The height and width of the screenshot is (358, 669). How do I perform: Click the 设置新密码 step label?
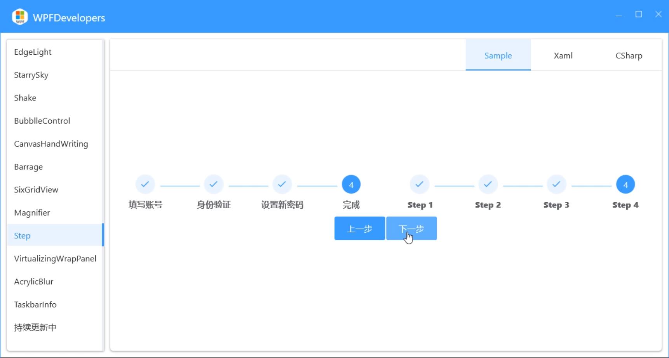point(282,205)
